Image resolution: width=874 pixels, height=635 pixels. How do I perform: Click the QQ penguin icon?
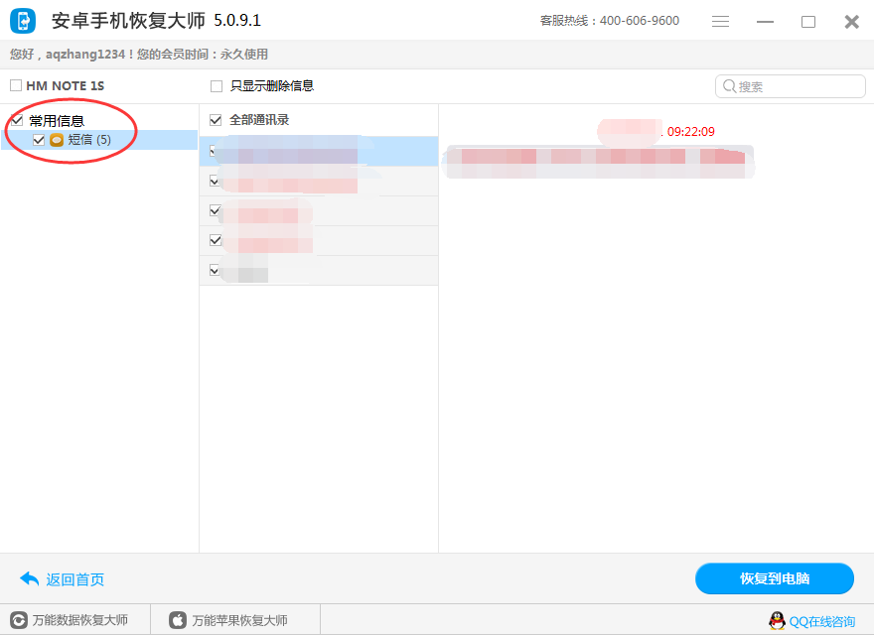coord(777,620)
